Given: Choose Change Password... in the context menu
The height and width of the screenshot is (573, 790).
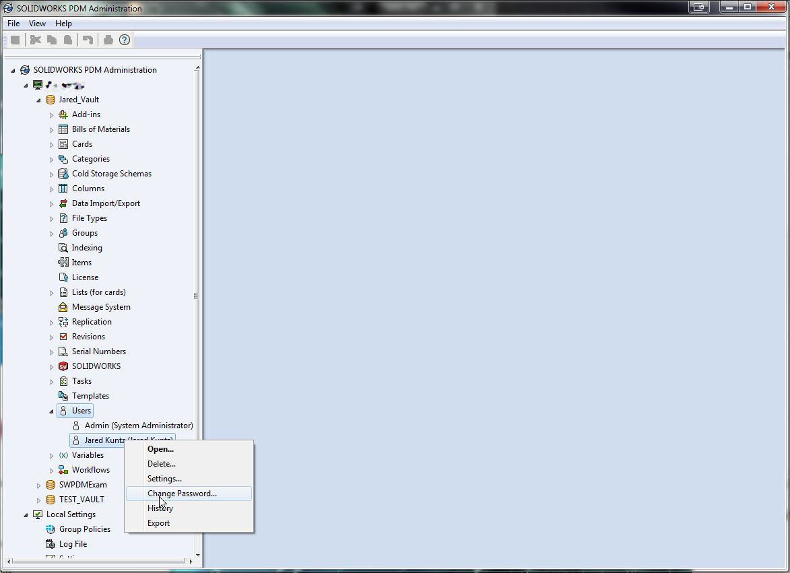Looking at the screenshot, I should coord(189,494).
